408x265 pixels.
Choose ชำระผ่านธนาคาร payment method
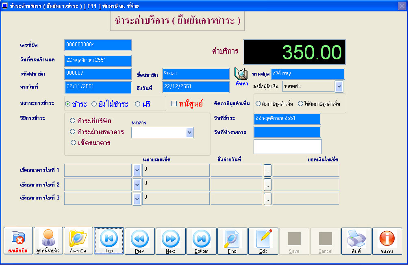click(73, 132)
